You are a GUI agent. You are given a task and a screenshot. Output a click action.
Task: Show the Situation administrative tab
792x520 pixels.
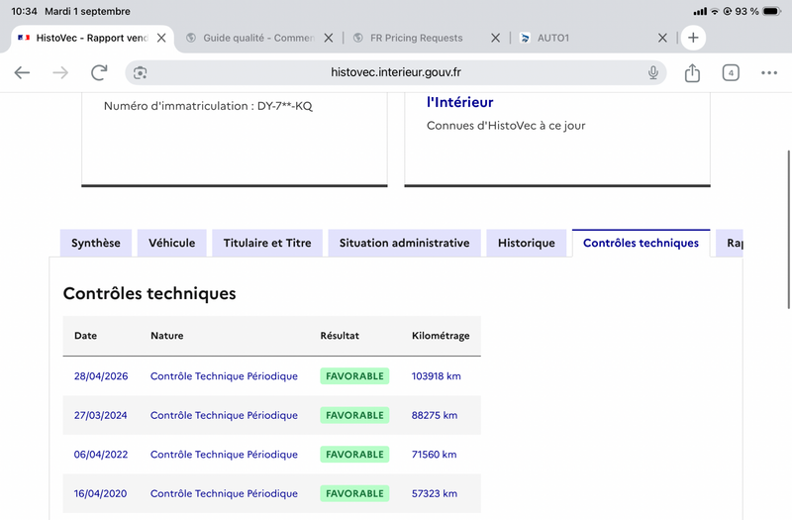[x=404, y=243]
